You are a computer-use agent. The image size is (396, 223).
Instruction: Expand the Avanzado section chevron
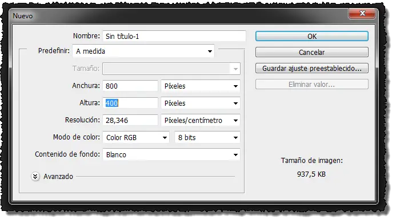[x=35, y=177]
